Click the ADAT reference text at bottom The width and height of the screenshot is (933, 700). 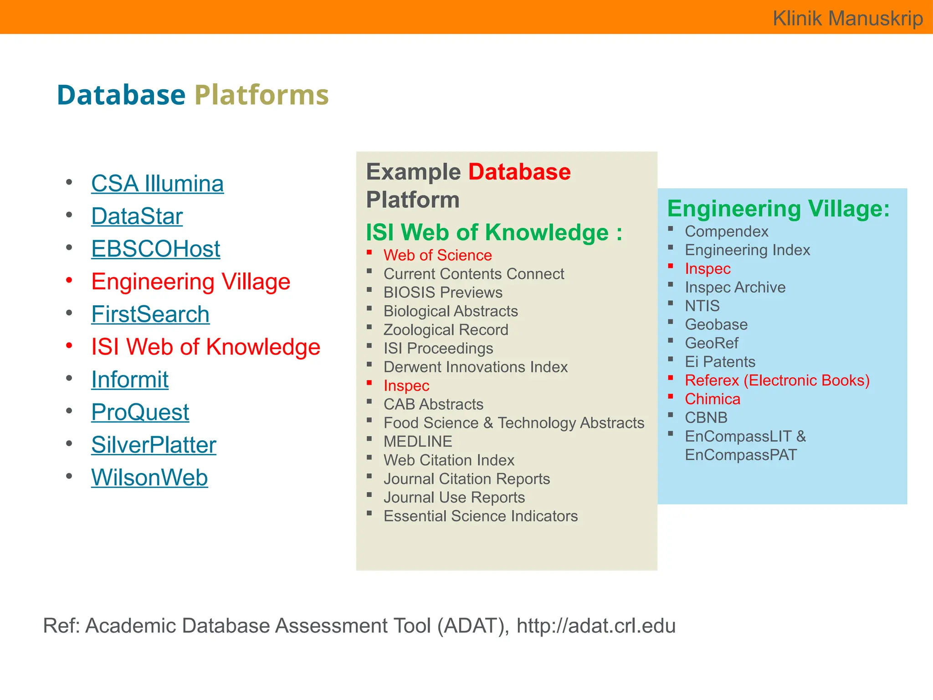(359, 626)
